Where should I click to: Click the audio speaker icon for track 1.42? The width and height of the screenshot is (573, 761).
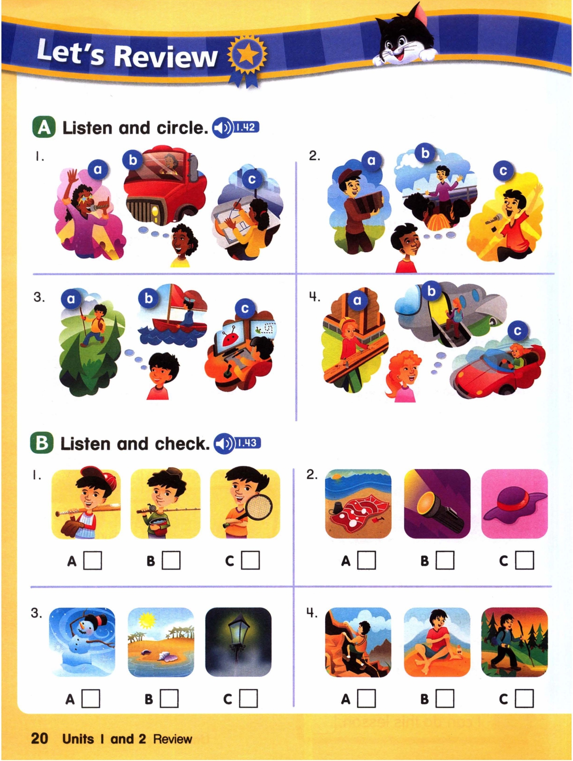(223, 128)
